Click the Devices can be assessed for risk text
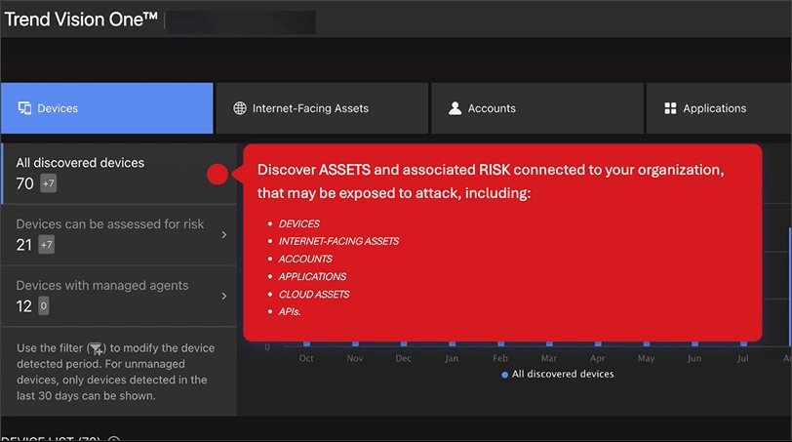 click(110, 223)
